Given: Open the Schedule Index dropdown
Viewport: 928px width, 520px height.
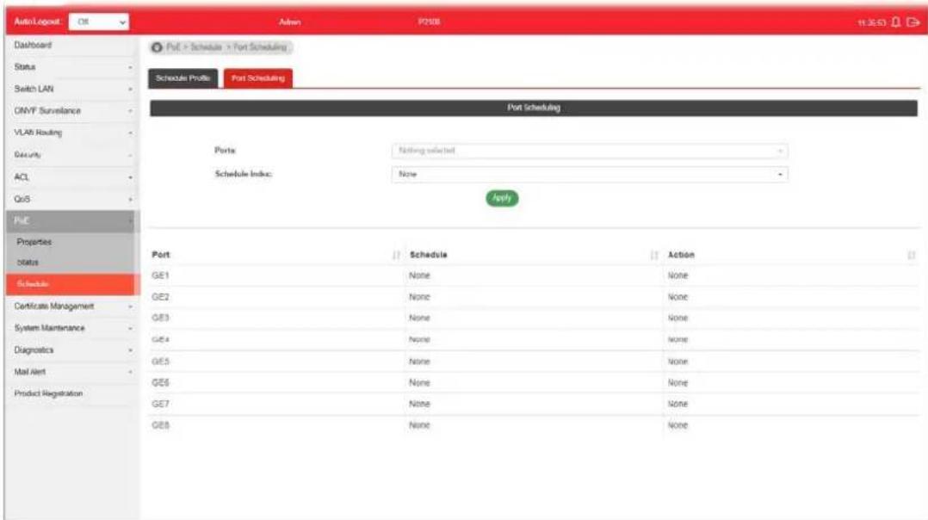Looking at the screenshot, I should tap(590, 175).
